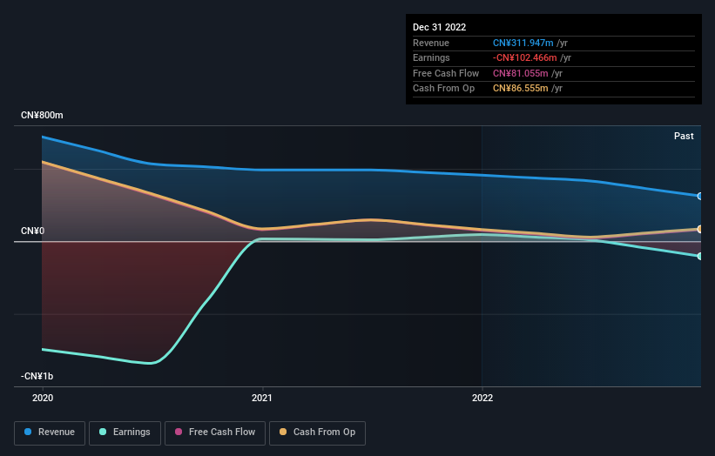
Task: Click the 2022 x-axis label
Action: 482,398
